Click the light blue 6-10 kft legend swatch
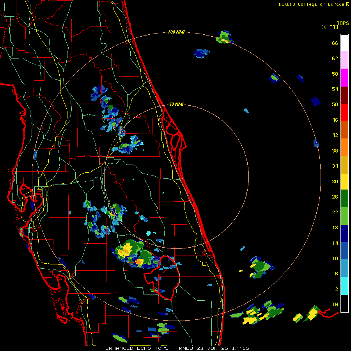The height and width of the screenshot is (351, 351). [344, 268]
